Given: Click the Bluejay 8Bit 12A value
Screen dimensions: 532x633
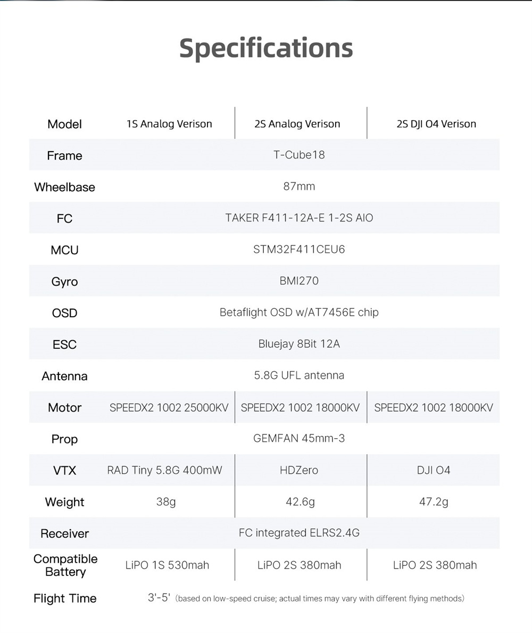Looking at the screenshot, I should click(x=299, y=344).
